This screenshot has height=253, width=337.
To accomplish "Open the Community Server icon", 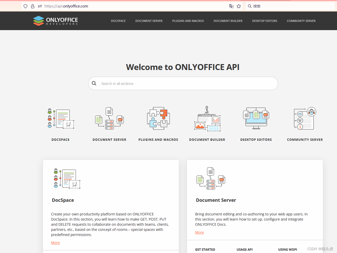I will pos(305,118).
